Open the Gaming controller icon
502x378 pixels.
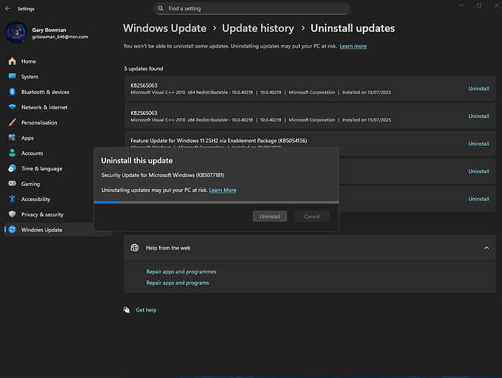pos(12,184)
